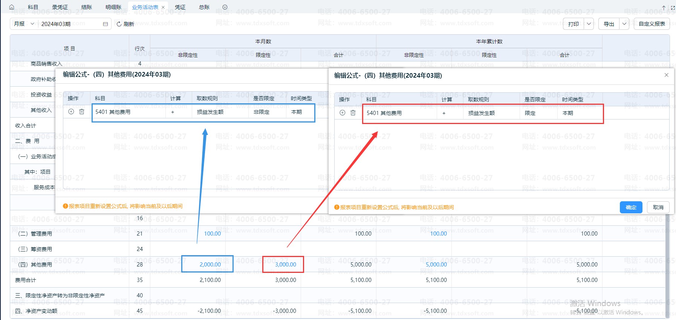Screen dimensions: 676x320
Task: Refresh the report with 刷新
Action: [125, 24]
